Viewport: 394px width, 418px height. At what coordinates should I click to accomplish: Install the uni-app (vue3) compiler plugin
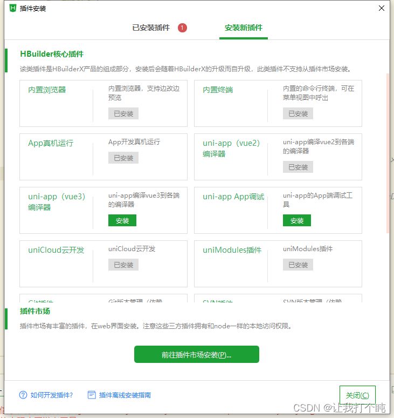coord(122,220)
